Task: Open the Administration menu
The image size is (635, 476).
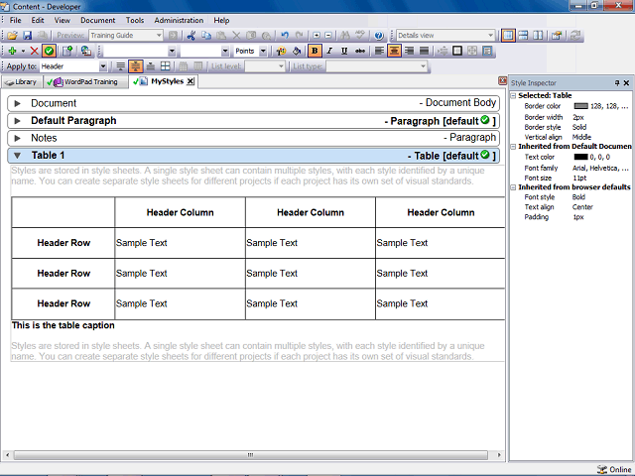Action: tap(179, 20)
